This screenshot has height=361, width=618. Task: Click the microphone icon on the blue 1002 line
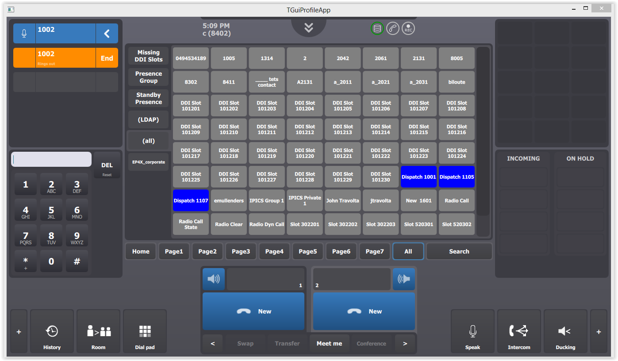24,34
